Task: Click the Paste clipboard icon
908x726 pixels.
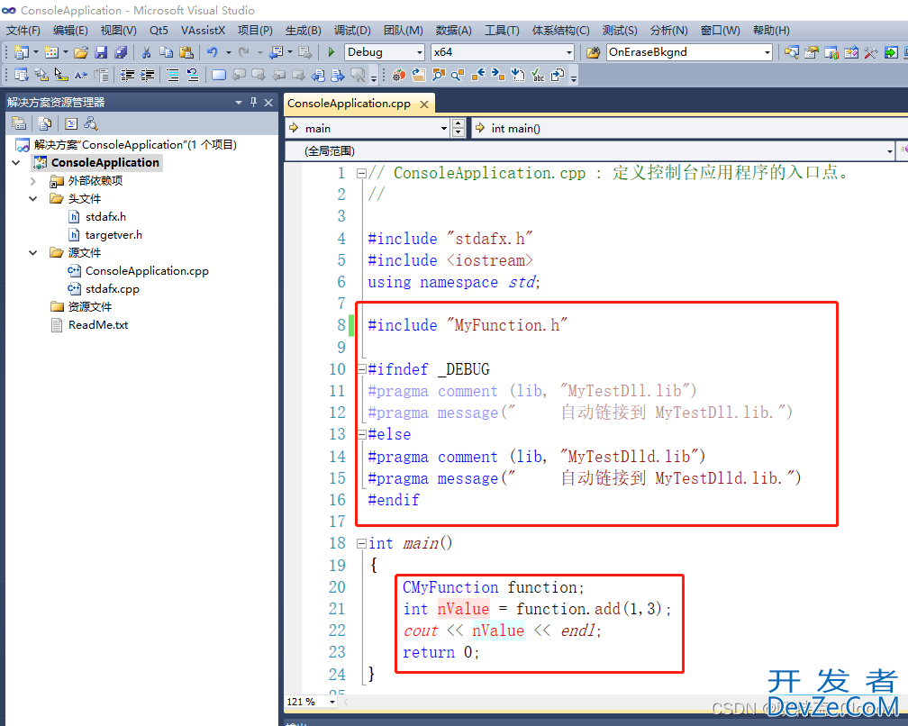Action: (x=186, y=52)
